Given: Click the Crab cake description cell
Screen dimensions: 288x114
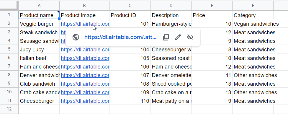Looking at the screenshot, I should [x=171, y=92].
